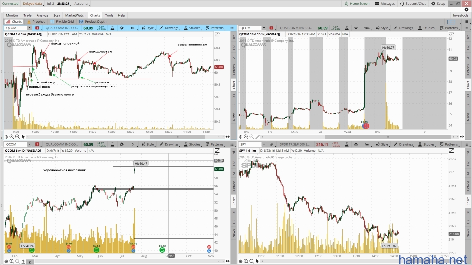Viewport: 472px width, 265px height.
Task: Select pointer cursor tool below QCOM 1m chart
Action: [23, 137]
